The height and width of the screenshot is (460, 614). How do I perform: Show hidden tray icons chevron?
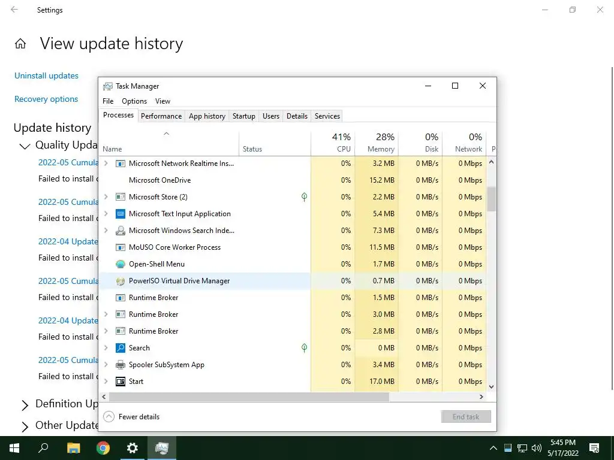pyautogui.click(x=493, y=448)
